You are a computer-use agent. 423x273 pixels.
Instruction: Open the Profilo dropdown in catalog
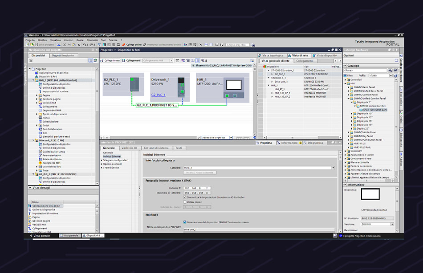click(391, 75)
